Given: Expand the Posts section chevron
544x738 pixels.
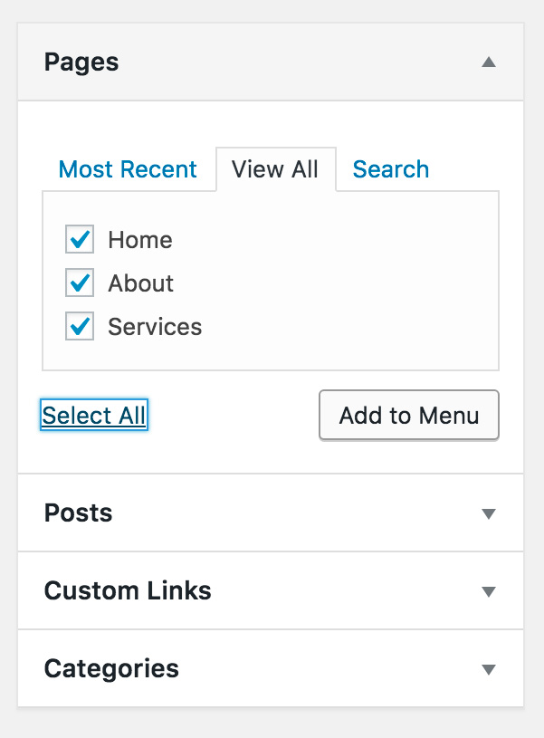Looking at the screenshot, I should click(x=488, y=513).
